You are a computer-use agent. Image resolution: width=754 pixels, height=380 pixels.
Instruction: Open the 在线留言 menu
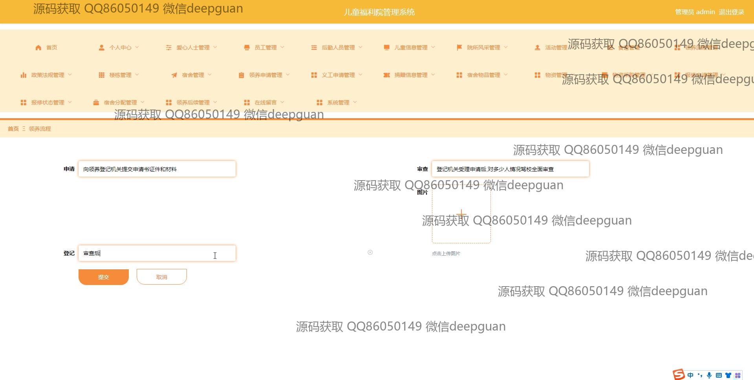[x=265, y=102]
